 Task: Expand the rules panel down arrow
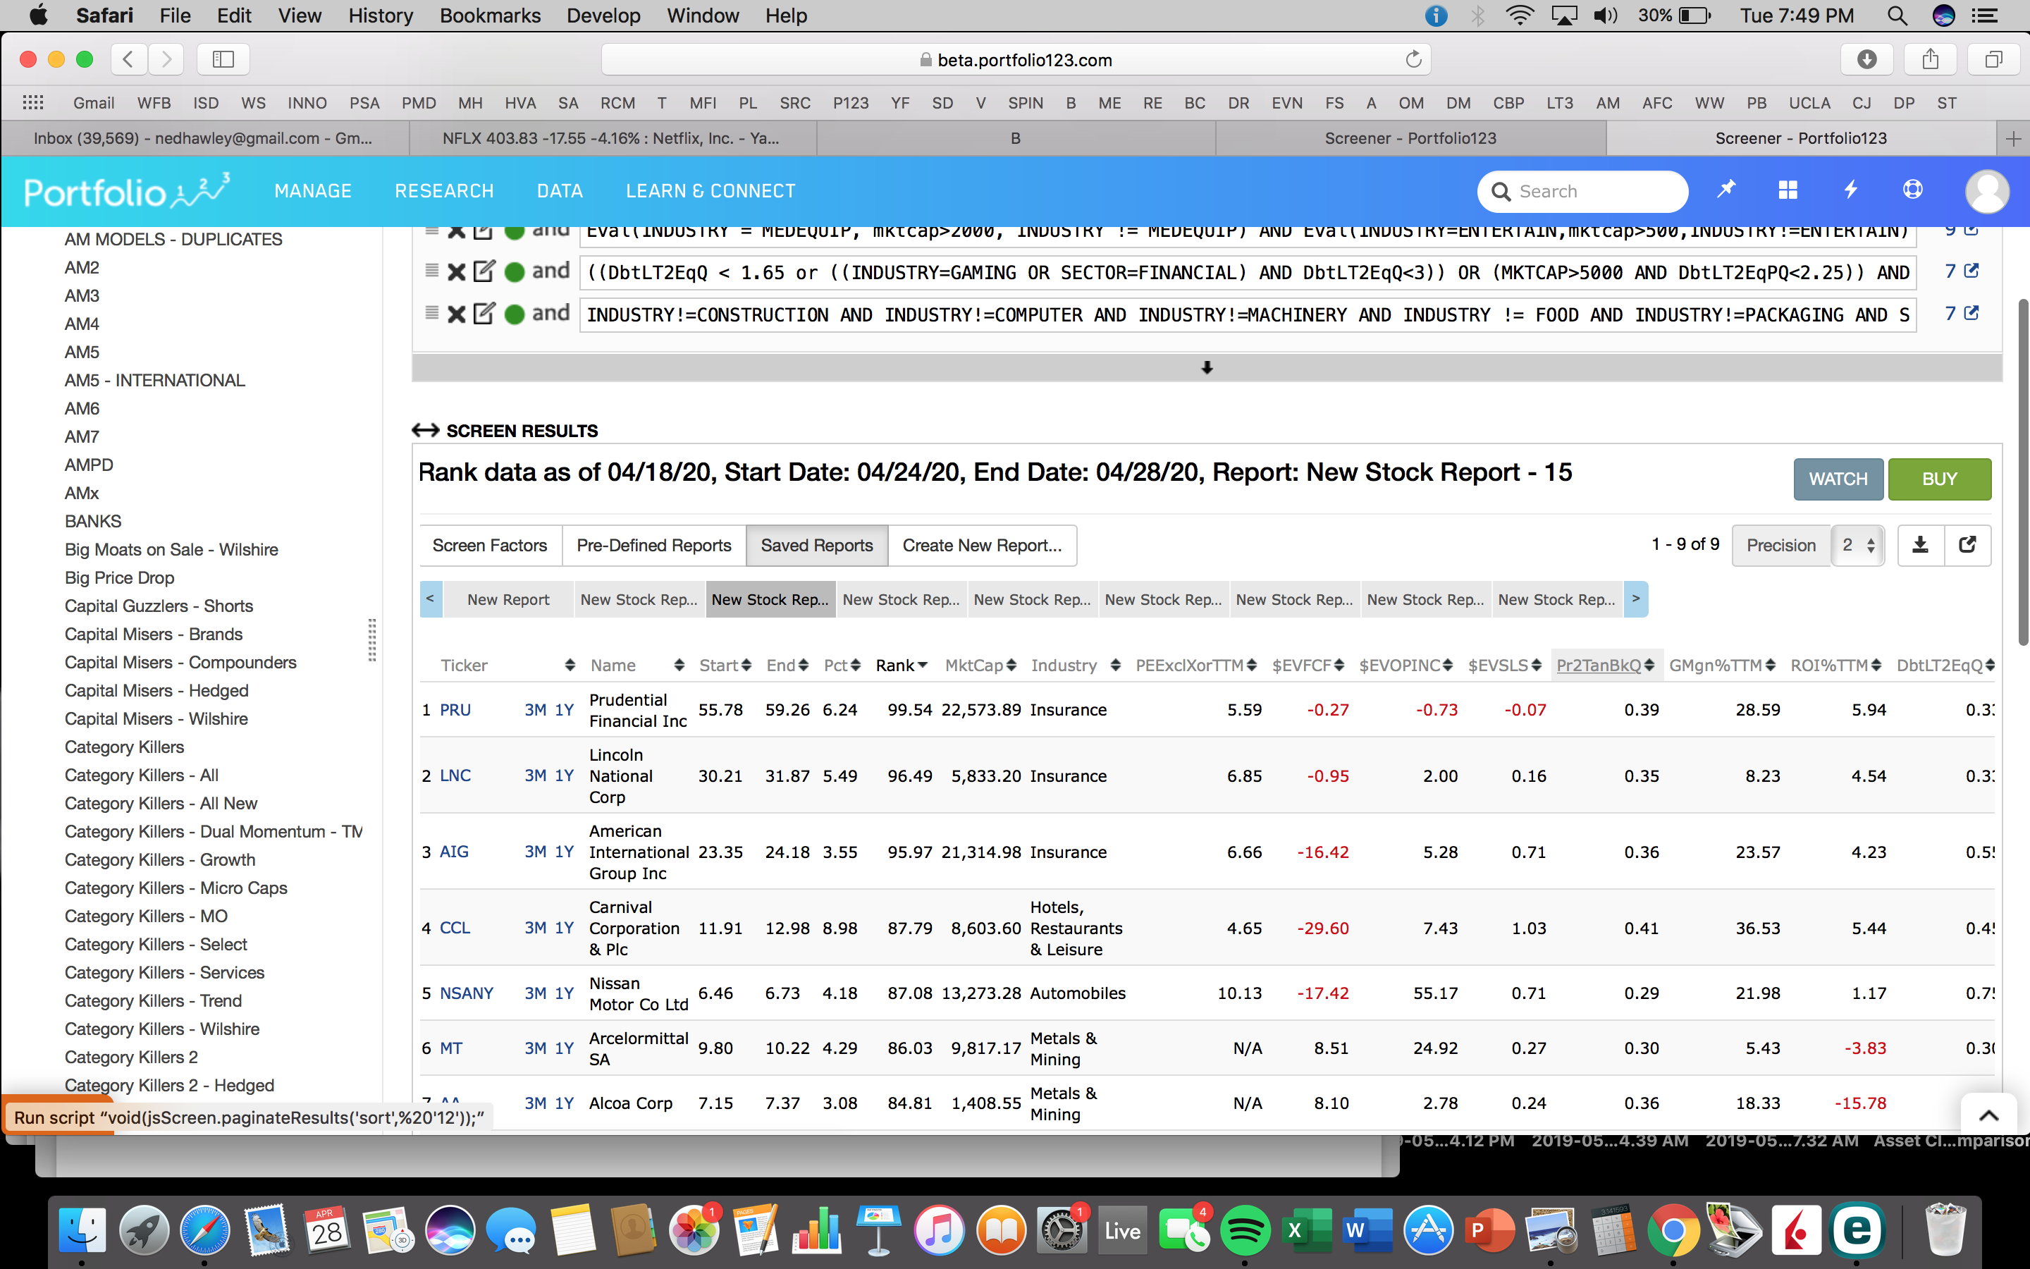pos(1206,367)
